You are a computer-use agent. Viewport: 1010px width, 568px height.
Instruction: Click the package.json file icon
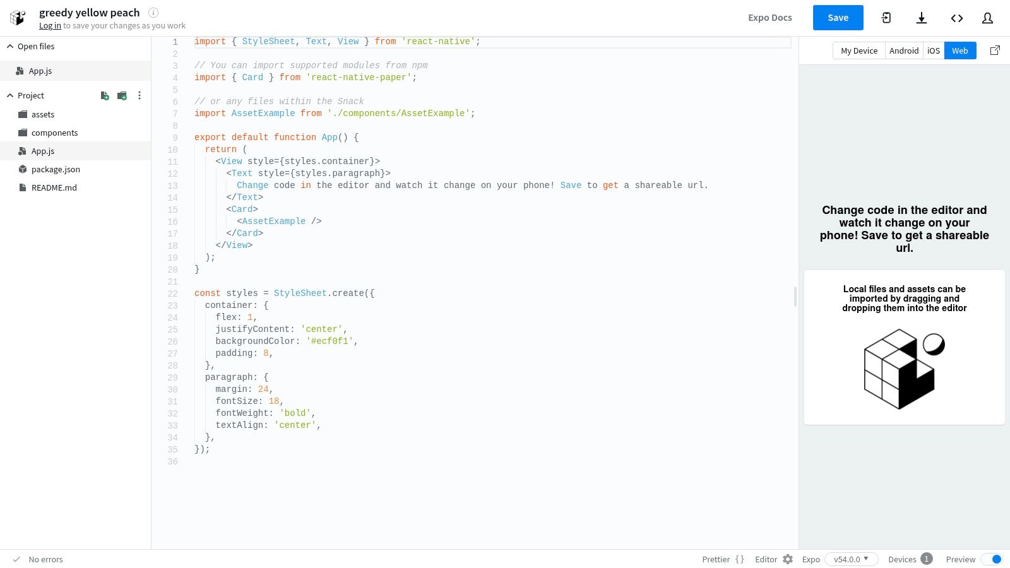pyautogui.click(x=23, y=169)
